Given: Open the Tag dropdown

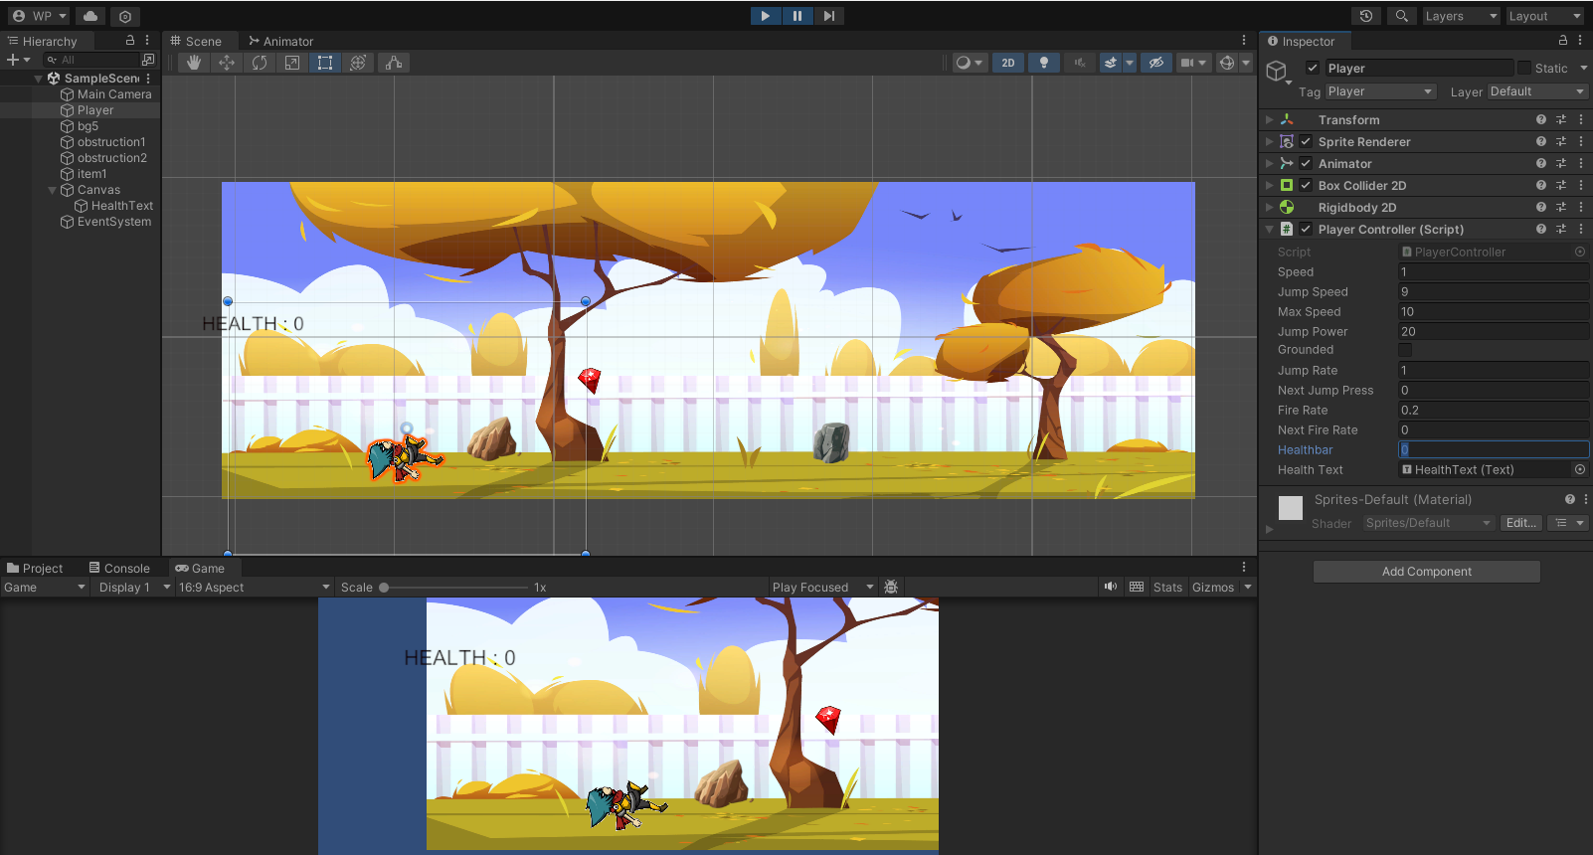Looking at the screenshot, I should [x=1381, y=91].
